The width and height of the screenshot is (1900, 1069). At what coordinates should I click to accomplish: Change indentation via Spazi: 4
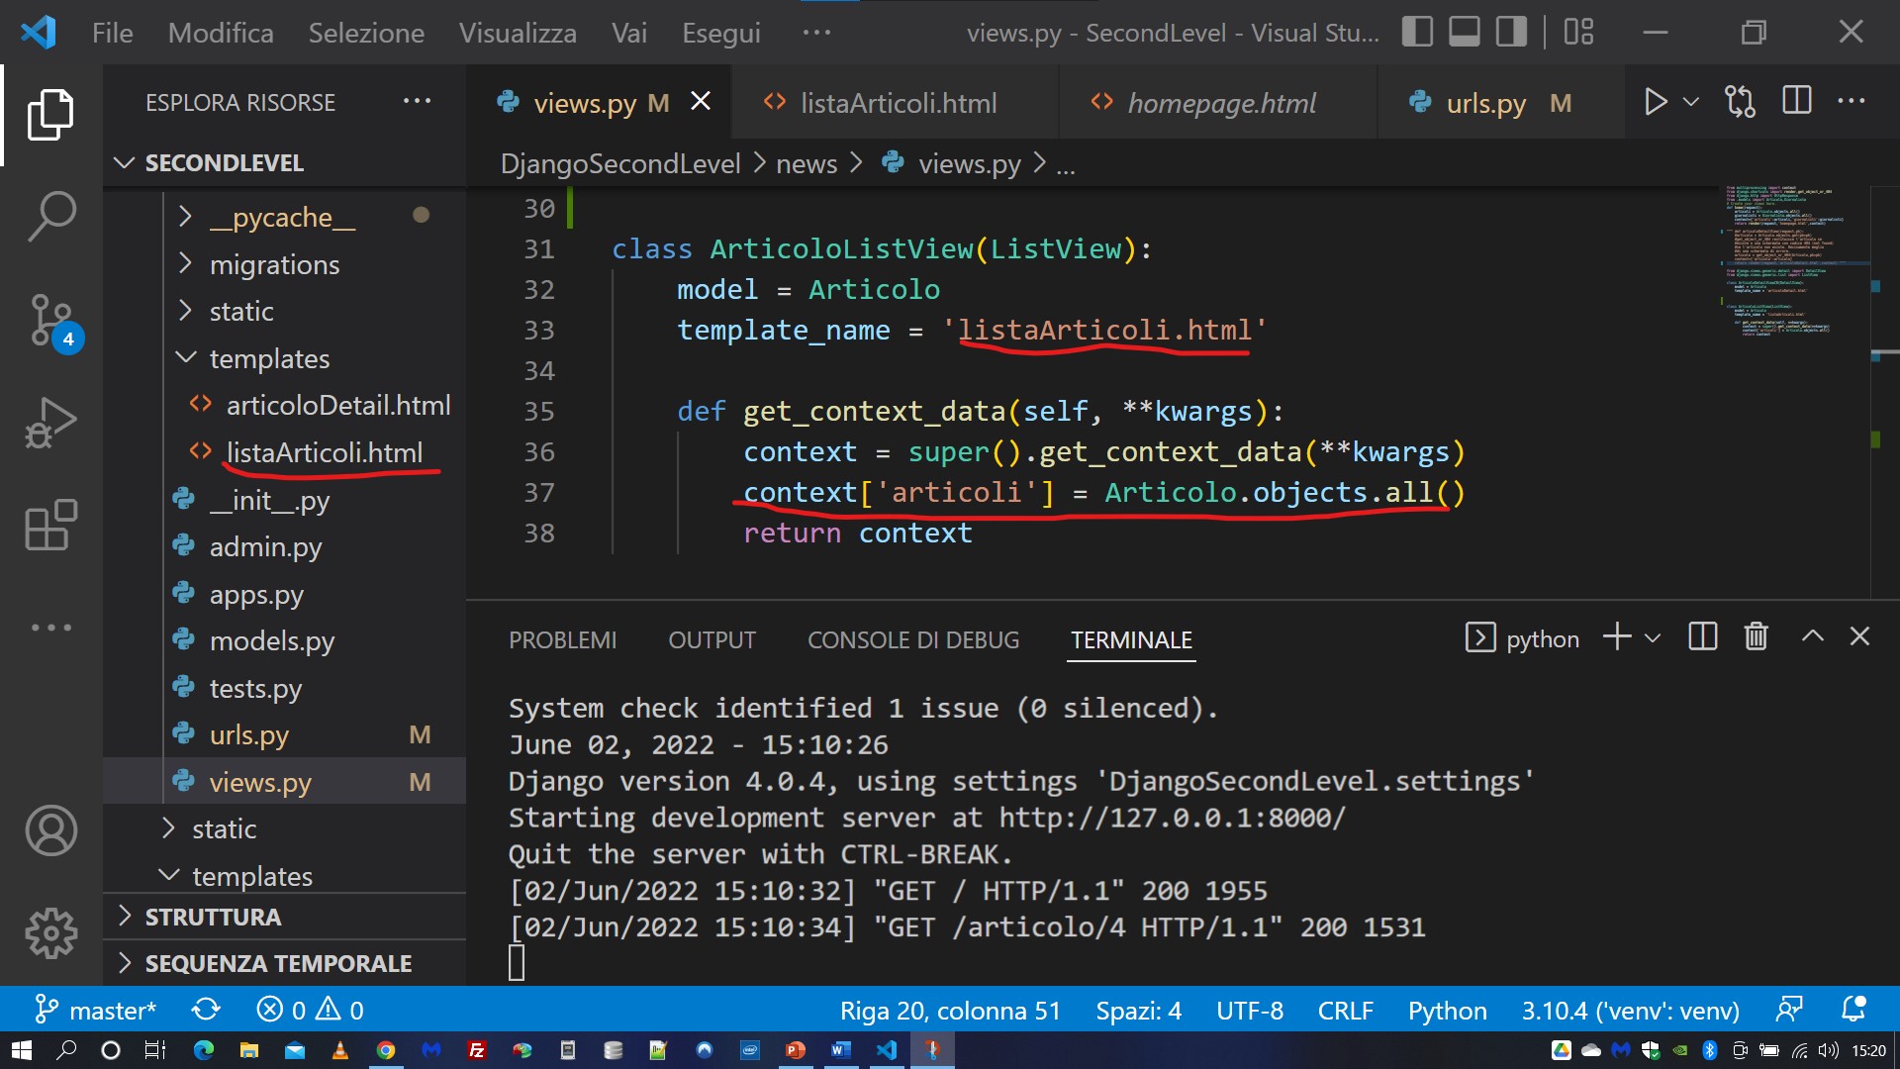(1138, 1010)
